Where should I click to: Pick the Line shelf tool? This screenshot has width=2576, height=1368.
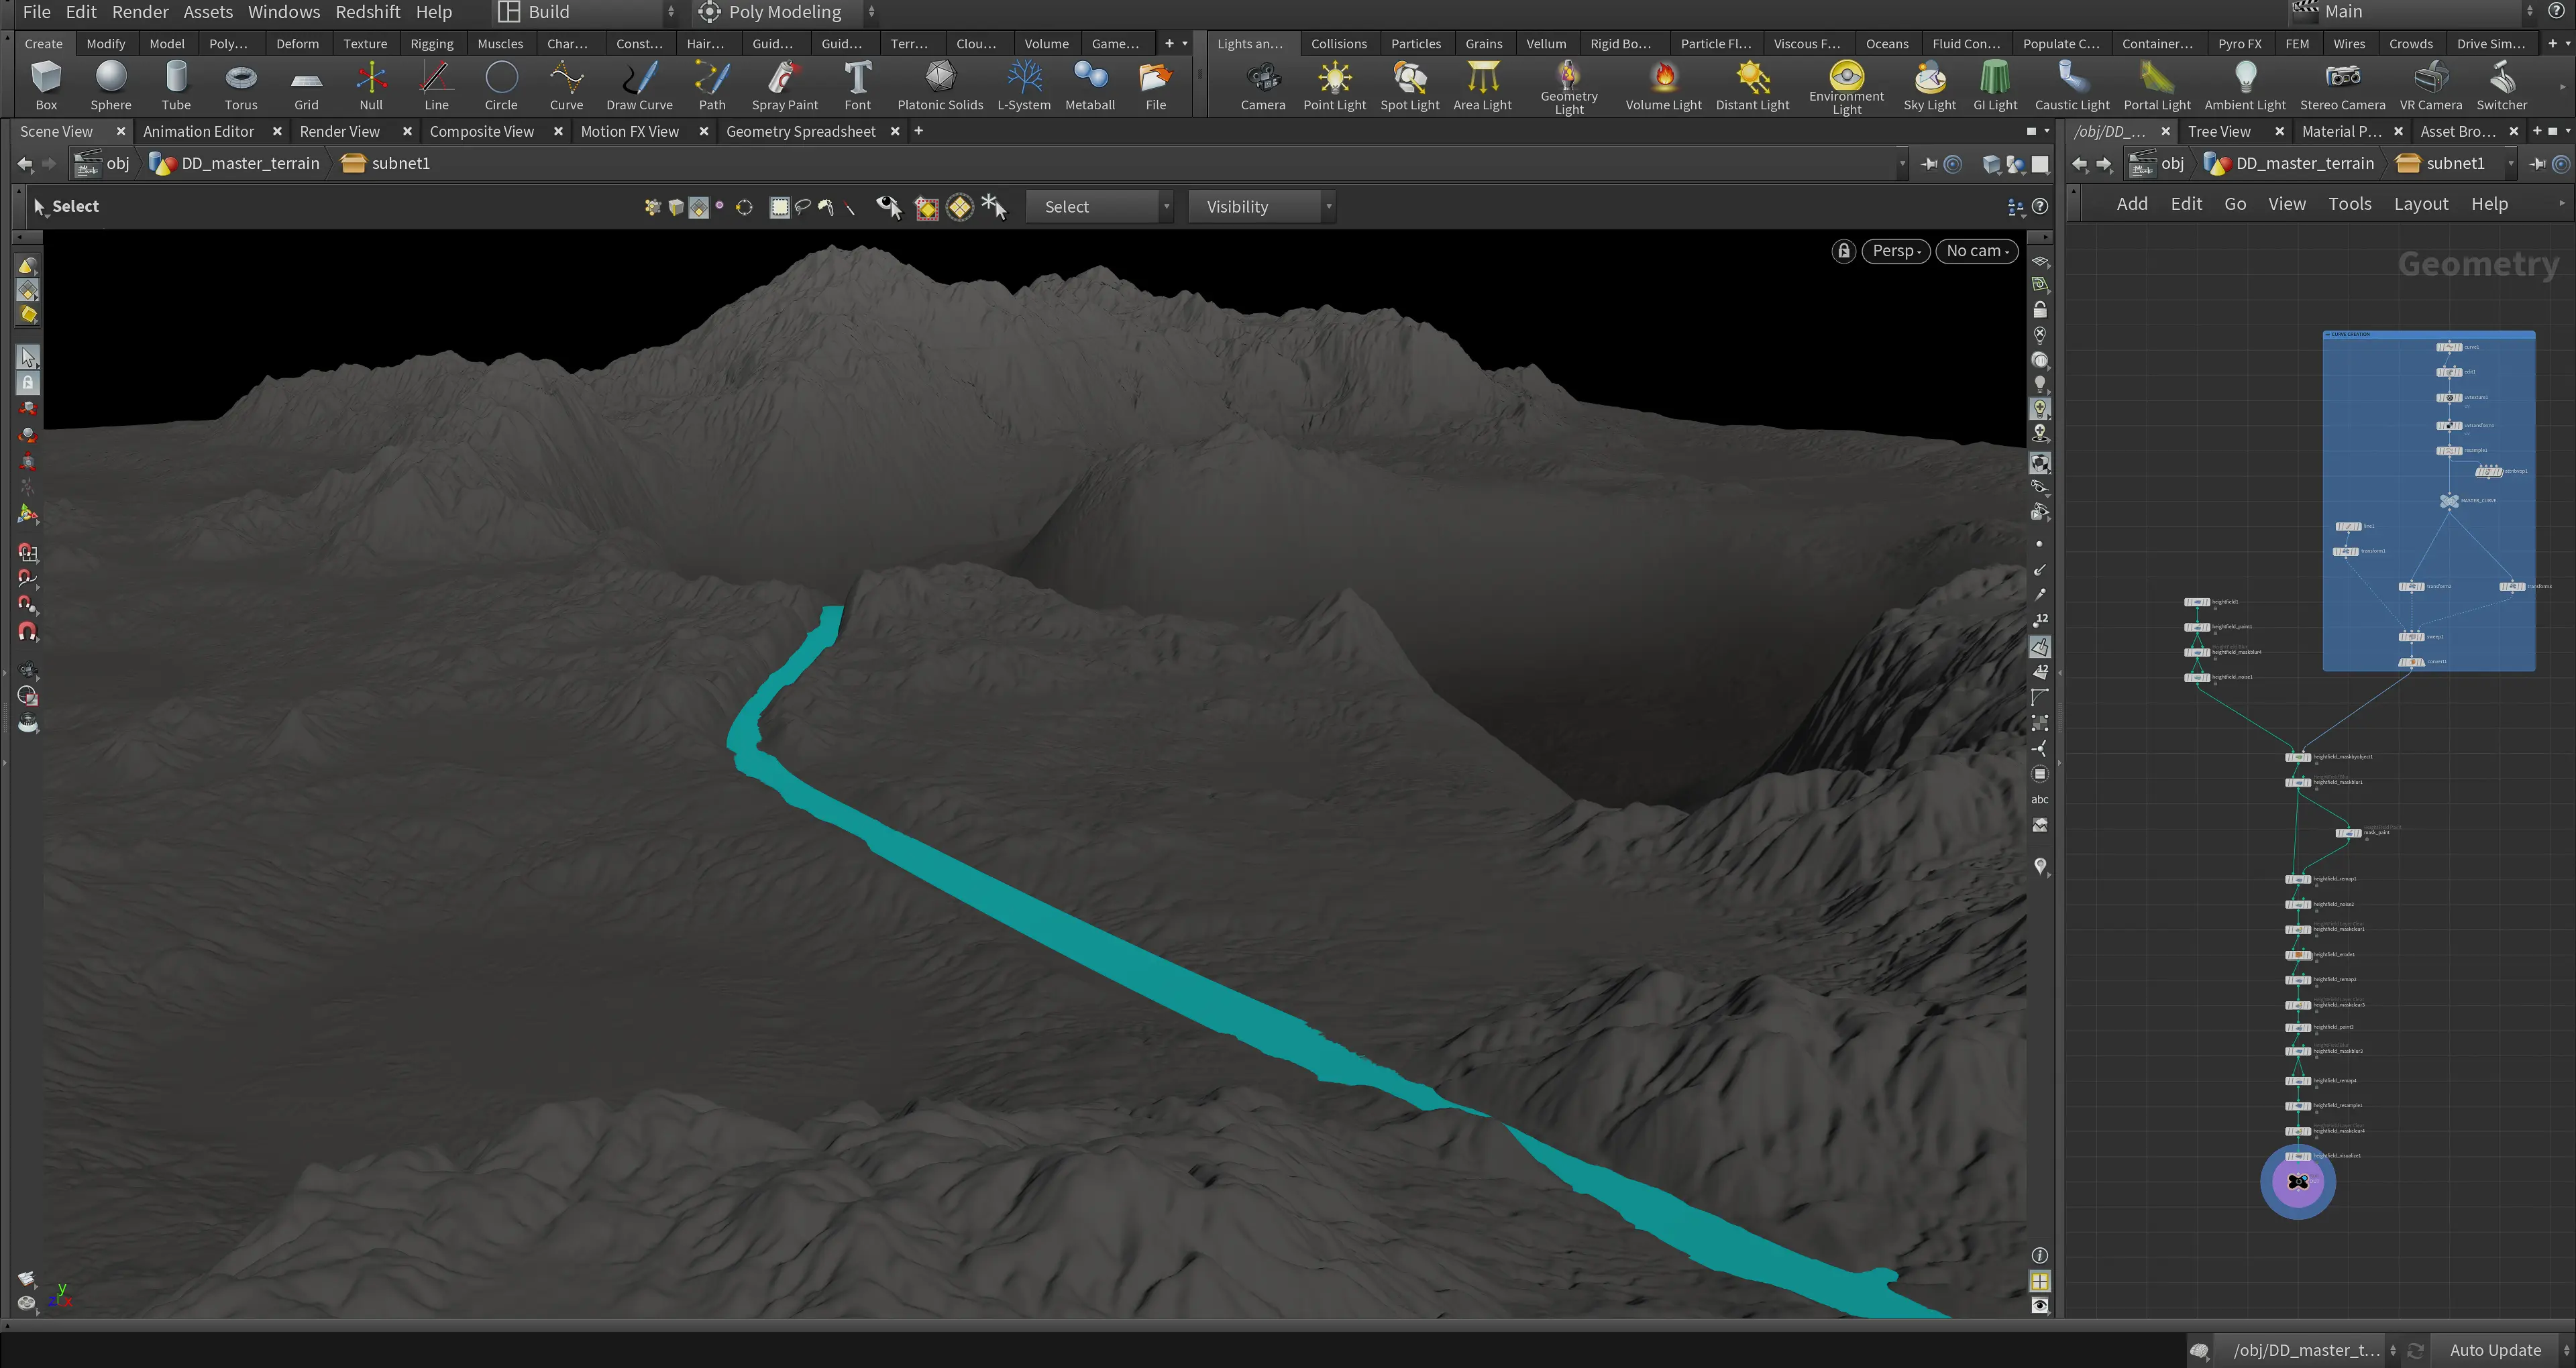coord(436,86)
